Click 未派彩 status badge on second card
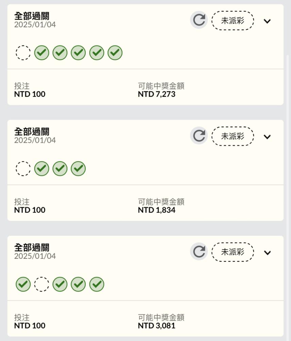 (233, 136)
